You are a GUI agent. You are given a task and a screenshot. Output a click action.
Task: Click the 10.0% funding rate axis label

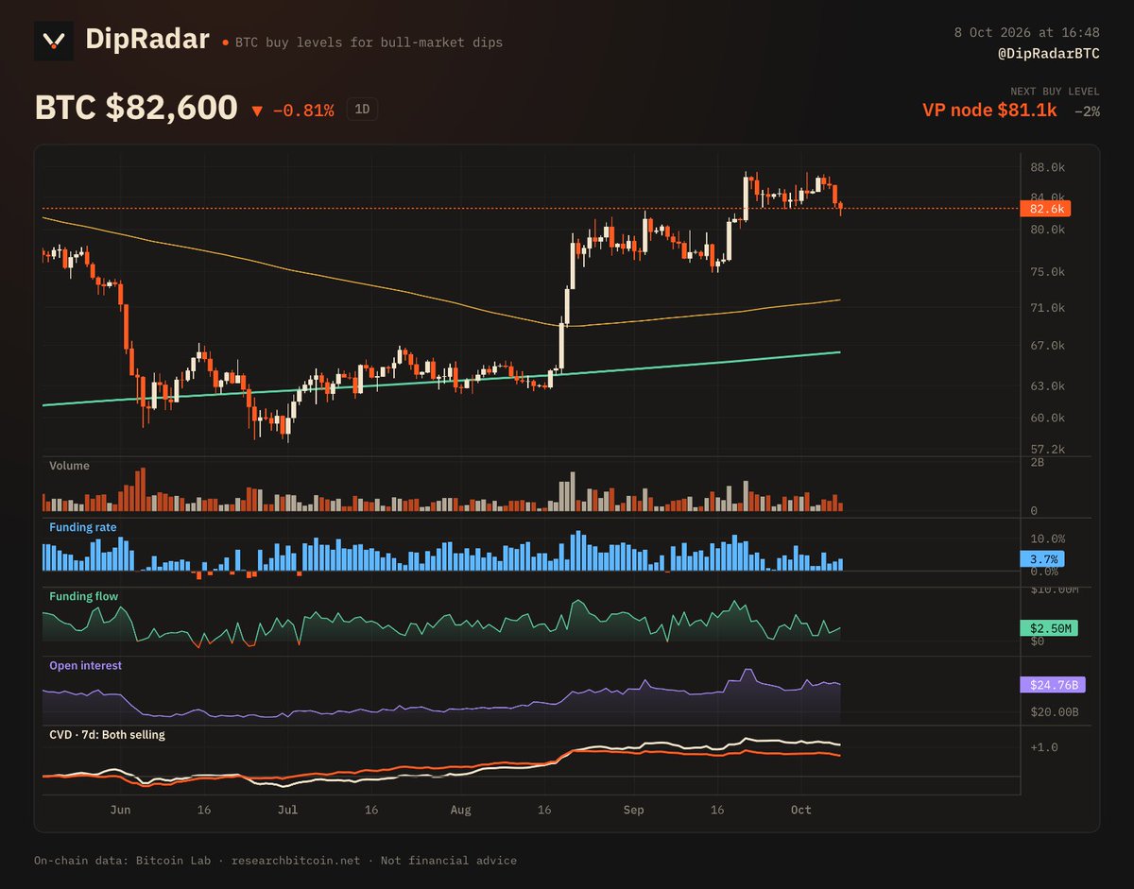coord(1047,539)
